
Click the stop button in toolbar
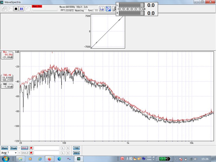(x=16, y=9)
